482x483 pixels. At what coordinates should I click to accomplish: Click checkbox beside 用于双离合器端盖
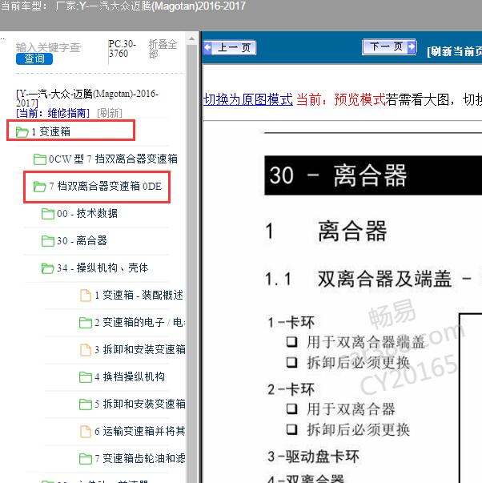click(x=291, y=341)
